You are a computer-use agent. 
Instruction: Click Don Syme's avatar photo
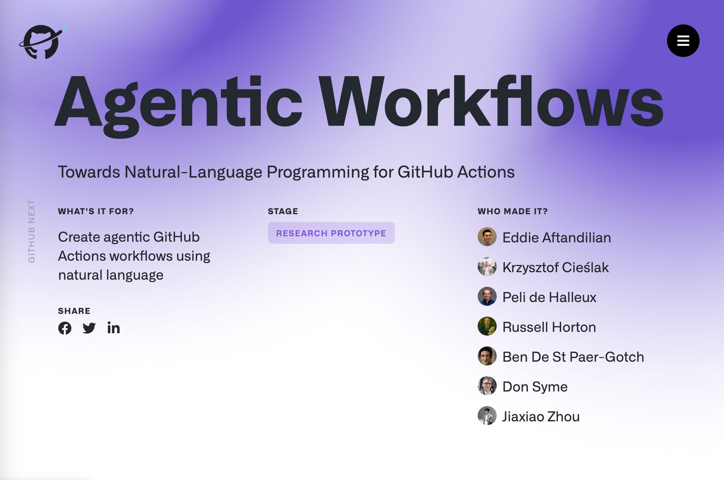[487, 386]
